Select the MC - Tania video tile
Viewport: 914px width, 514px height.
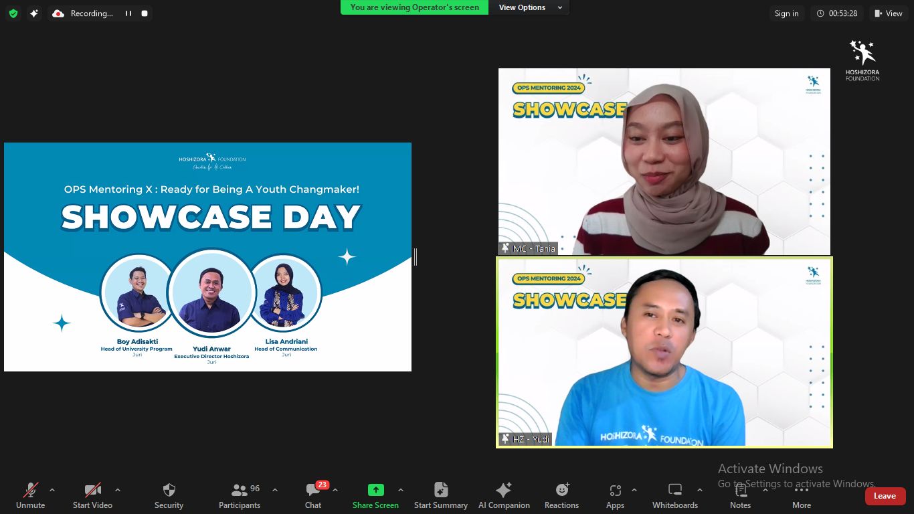[x=664, y=161]
